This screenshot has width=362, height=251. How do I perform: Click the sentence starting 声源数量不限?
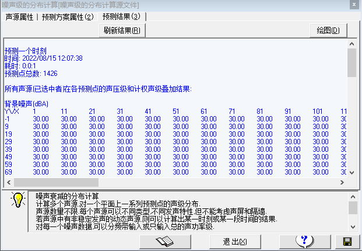[151, 212]
